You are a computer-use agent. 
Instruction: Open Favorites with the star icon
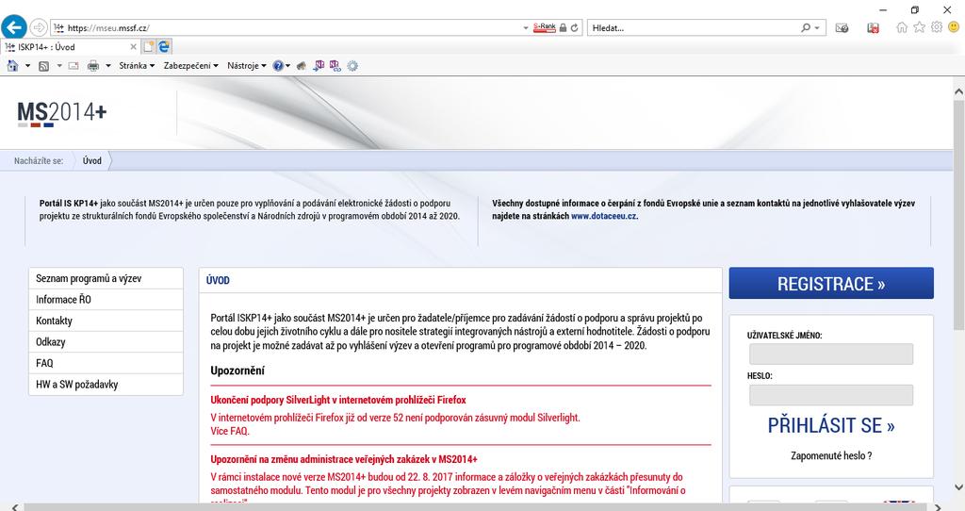pos(919,27)
